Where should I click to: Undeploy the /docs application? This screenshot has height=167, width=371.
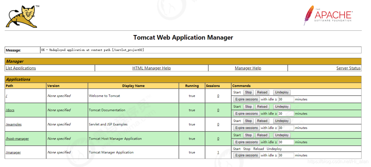click(282, 107)
